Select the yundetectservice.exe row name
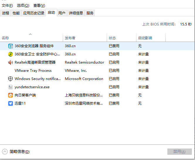The image size is (195, 160). coord(32,87)
